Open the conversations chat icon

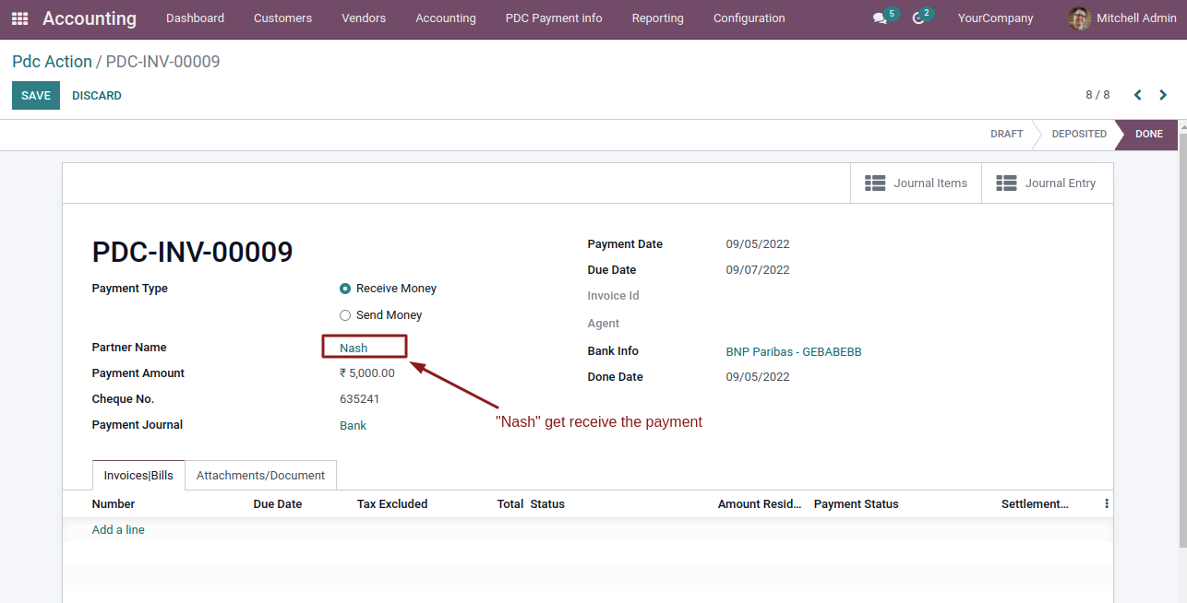[880, 18]
